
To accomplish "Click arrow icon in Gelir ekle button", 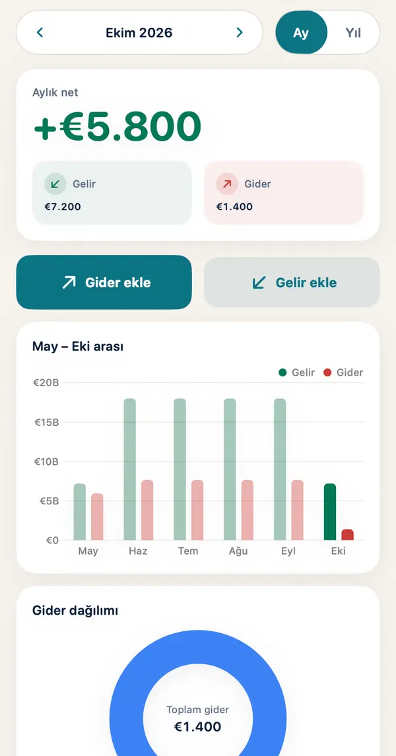I will coord(259,283).
